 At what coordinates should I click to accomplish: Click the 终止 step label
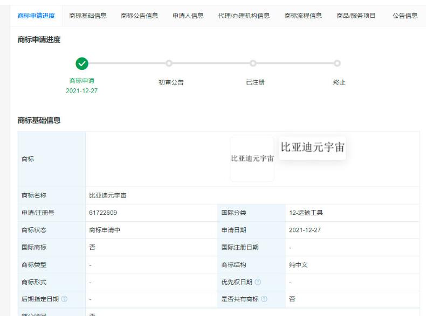coord(339,82)
